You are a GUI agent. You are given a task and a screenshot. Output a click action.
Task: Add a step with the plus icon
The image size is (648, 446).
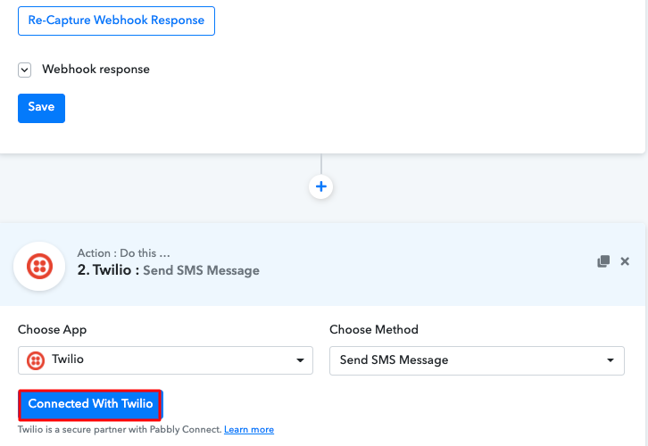click(320, 186)
